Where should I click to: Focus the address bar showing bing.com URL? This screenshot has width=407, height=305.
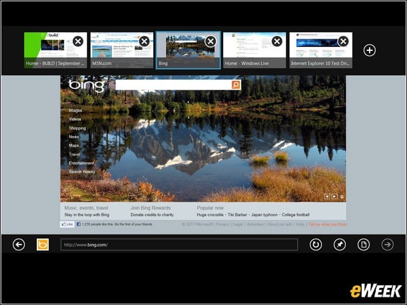179,245
